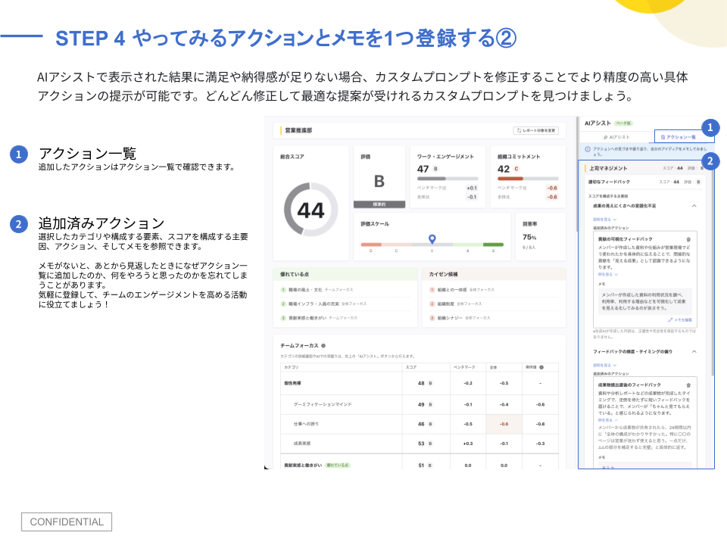This screenshot has width=727, height=545.
Task: Collapse the 成果の見えにくさへの言語化不足 section
Action: [694, 206]
